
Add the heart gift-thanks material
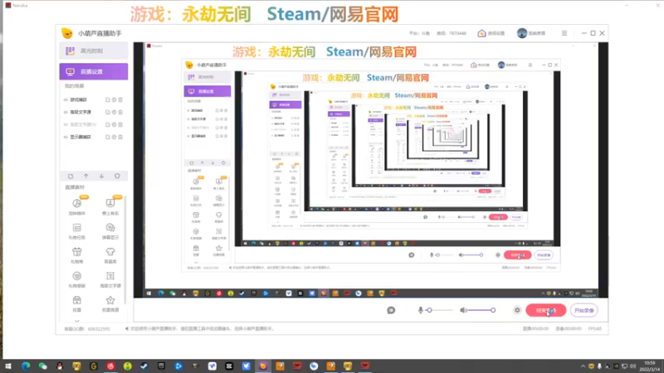click(76, 279)
